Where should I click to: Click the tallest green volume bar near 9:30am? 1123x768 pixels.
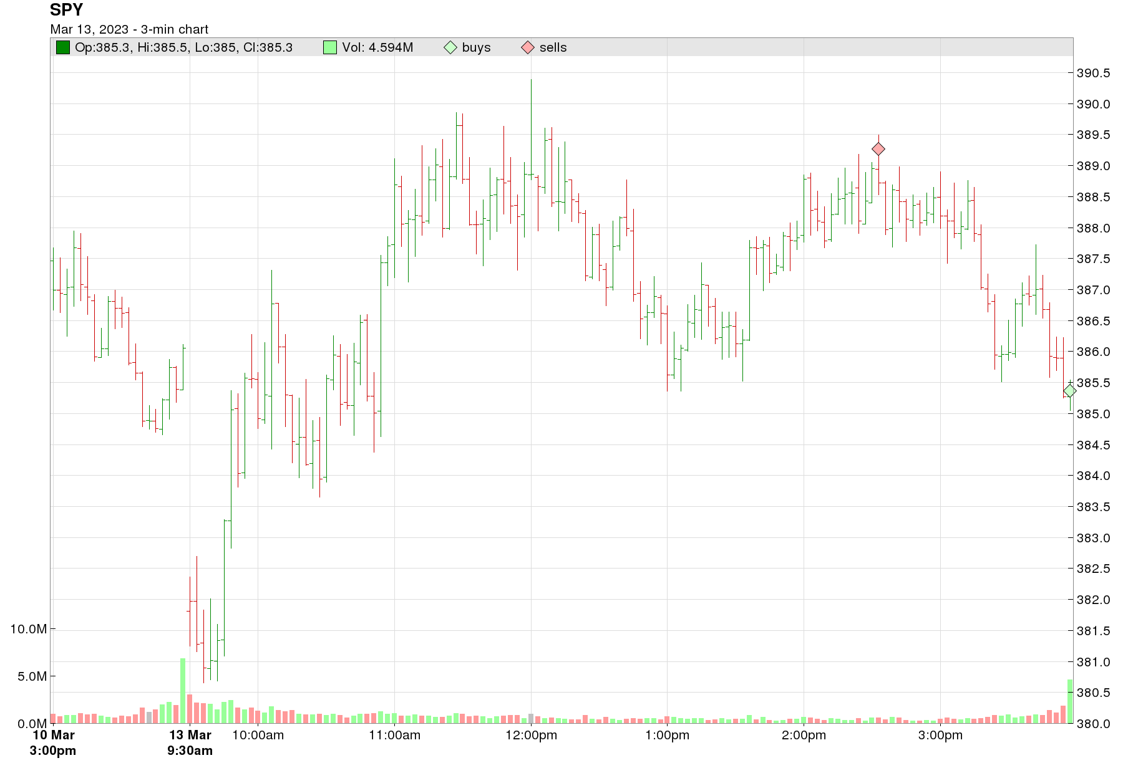[183, 691]
